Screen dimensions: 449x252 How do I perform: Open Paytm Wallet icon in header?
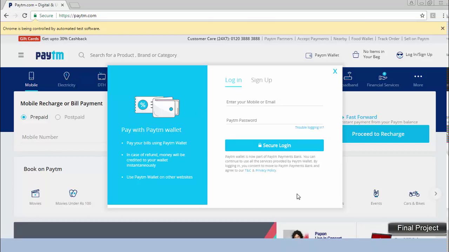coord(309,55)
